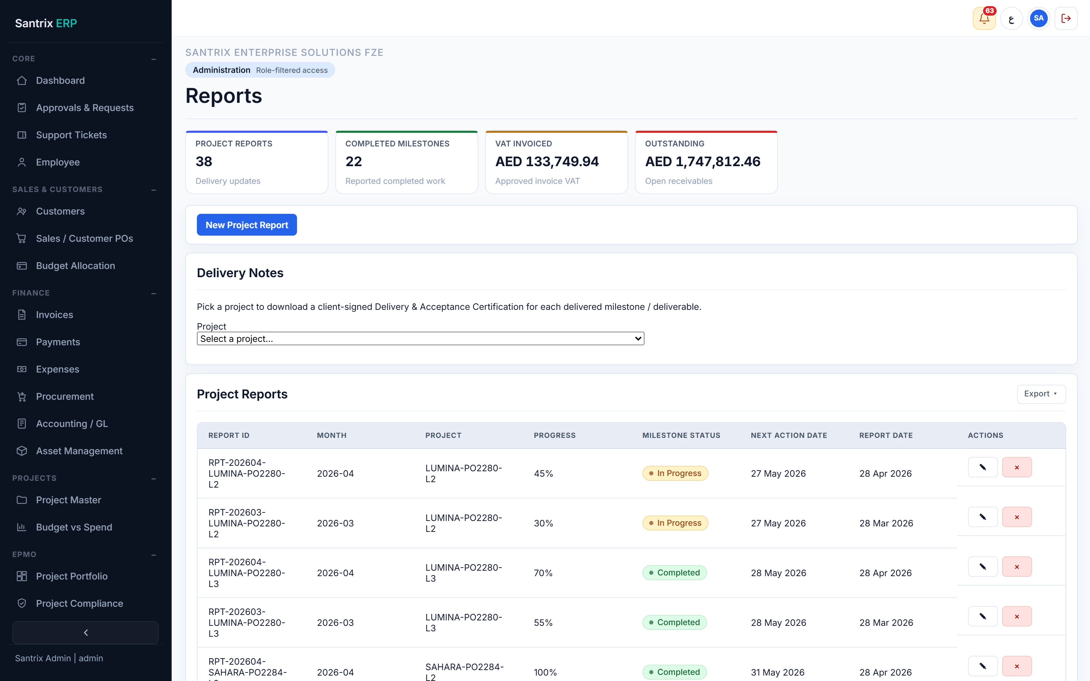Collapse the PROJECTS sidebar section
The width and height of the screenshot is (1090, 681).
point(154,478)
